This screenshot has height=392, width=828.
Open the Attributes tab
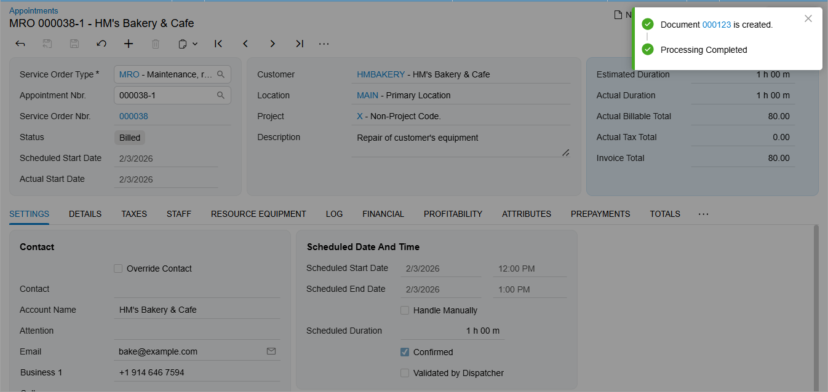point(527,214)
